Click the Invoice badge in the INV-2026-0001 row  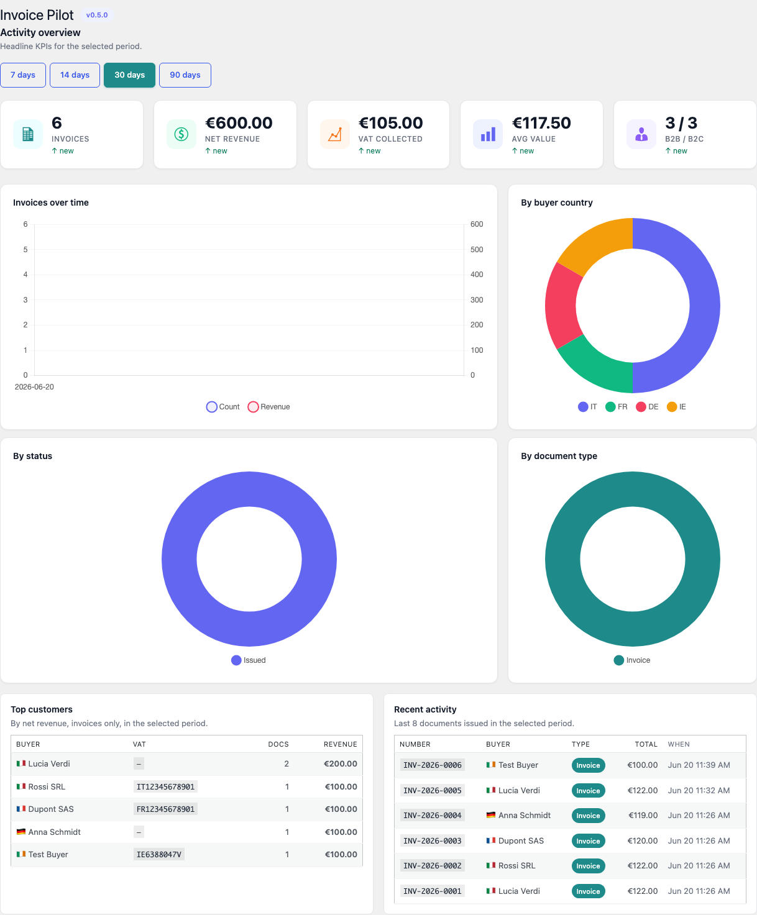(588, 891)
